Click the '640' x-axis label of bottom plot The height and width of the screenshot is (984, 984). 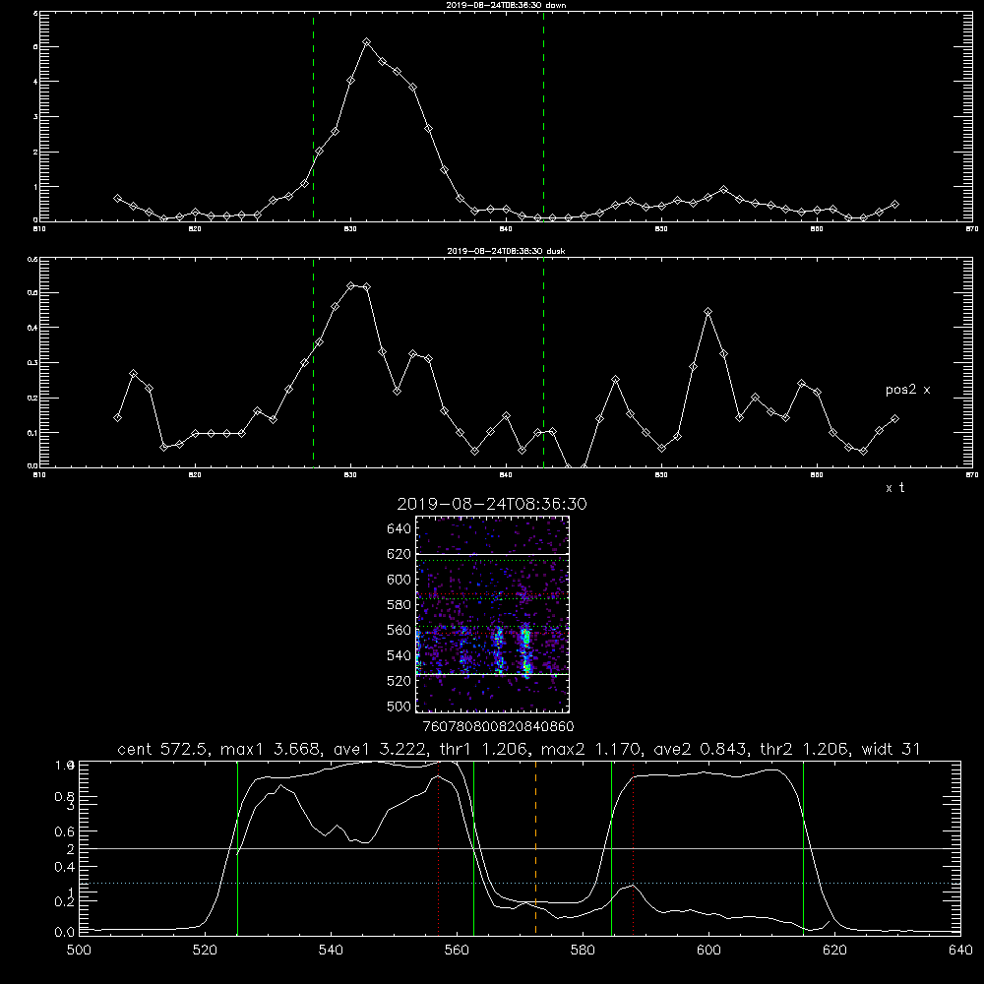point(960,951)
